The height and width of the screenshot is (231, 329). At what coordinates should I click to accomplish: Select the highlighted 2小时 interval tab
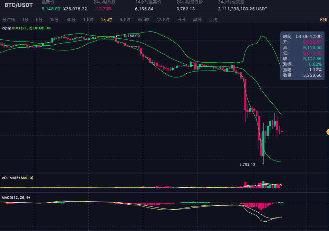pyautogui.click(x=107, y=20)
